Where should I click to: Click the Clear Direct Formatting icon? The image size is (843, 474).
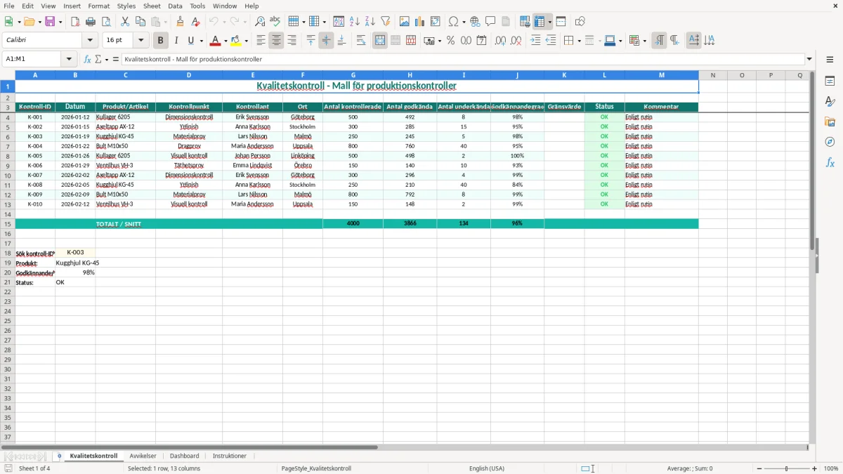195,22
